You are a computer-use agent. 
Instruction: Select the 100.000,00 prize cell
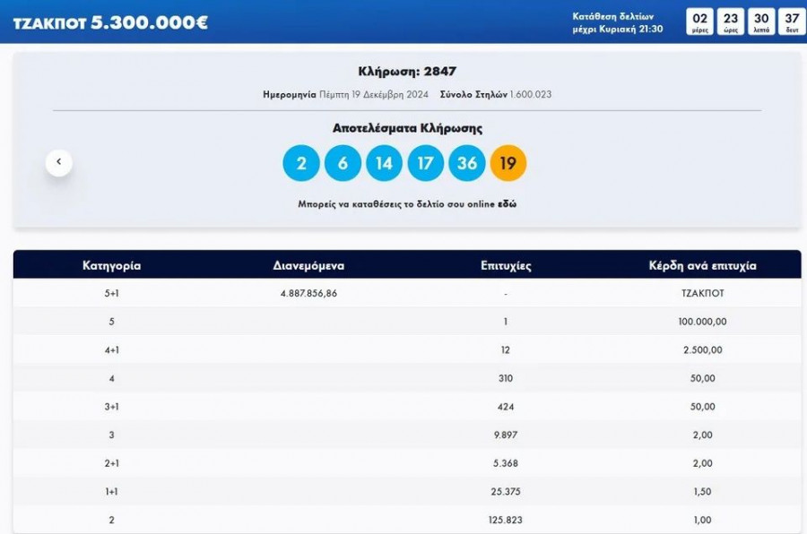point(702,321)
